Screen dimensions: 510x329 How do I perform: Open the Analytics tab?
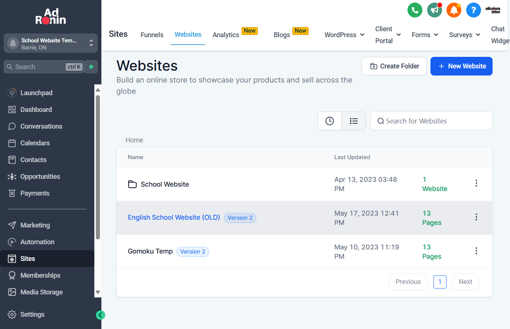pyautogui.click(x=226, y=35)
